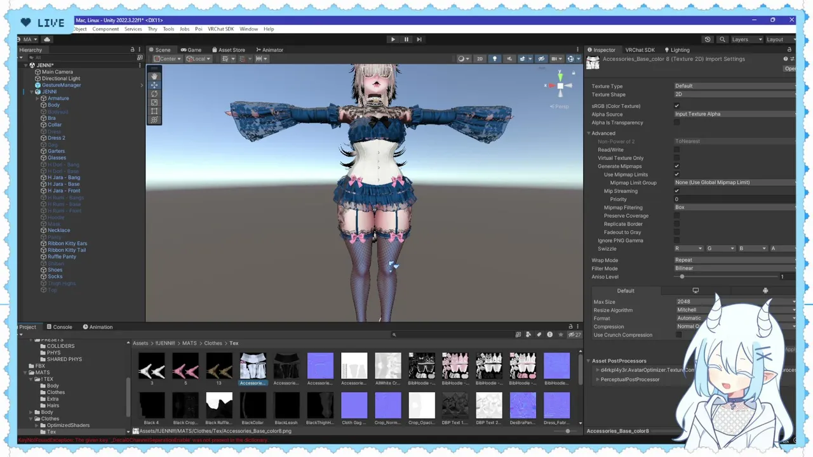813x457 pixels.
Task: Click the Step frame button
Action: 419,39
